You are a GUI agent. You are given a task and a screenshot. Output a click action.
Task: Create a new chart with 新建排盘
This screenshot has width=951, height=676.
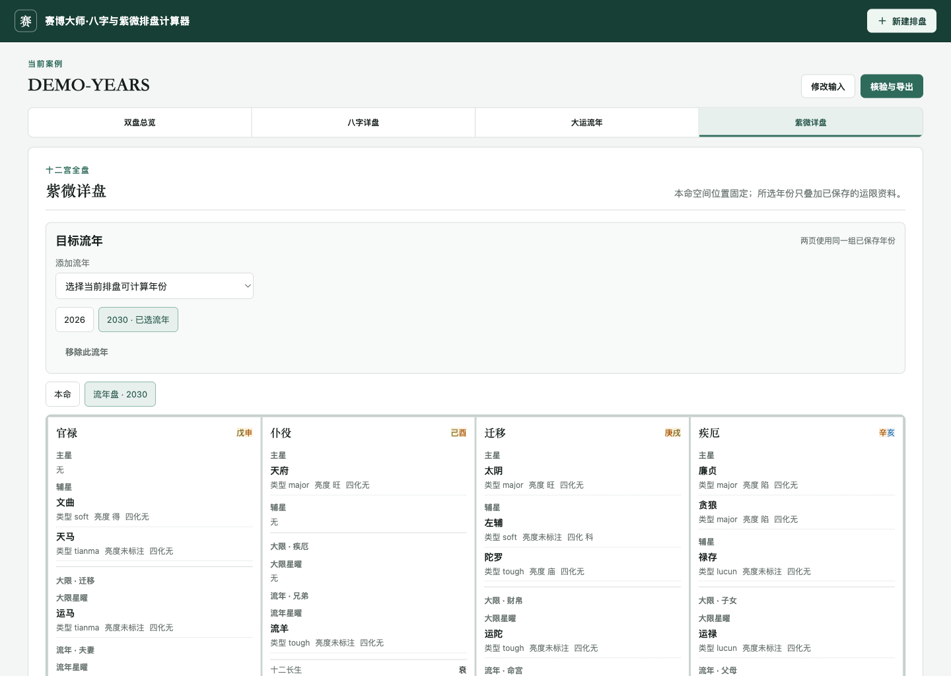pyautogui.click(x=901, y=21)
